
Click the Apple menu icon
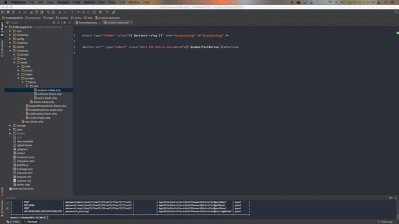coord(6,2)
